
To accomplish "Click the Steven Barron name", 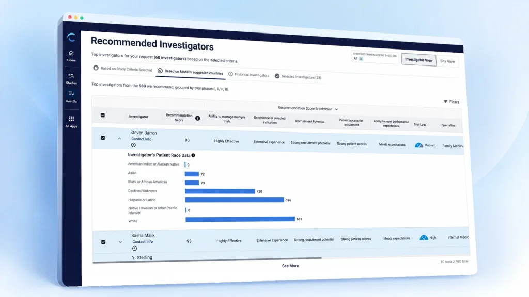I will click(x=144, y=133).
